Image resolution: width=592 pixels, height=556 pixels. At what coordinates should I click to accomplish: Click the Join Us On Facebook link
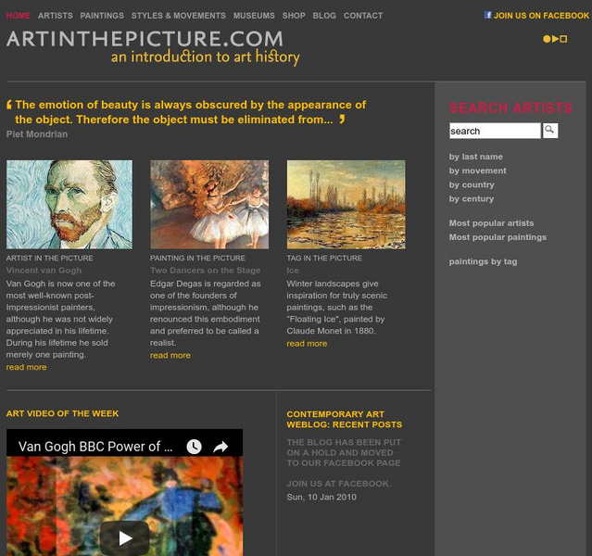click(541, 16)
